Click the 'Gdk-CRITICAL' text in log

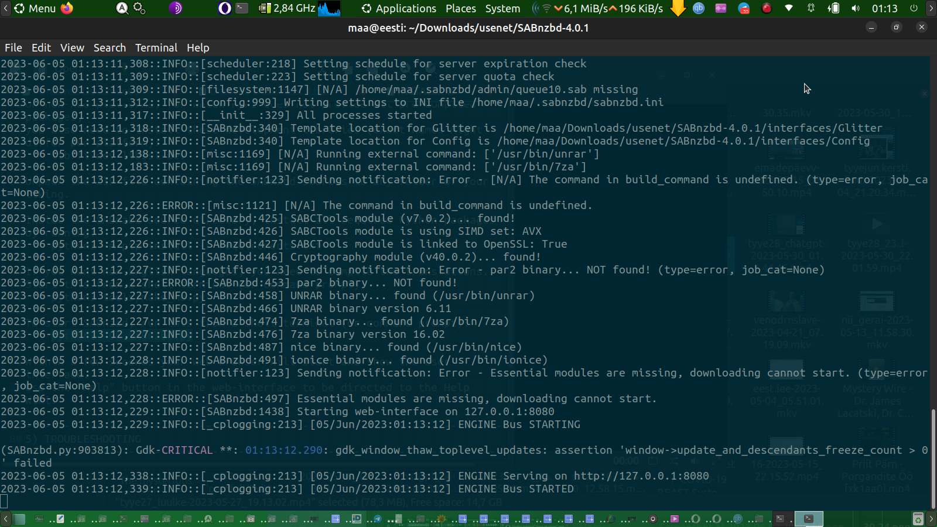click(175, 450)
